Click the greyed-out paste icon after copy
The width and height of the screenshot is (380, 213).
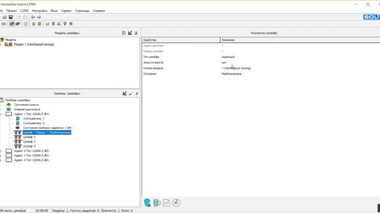click(x=25, y=17)
